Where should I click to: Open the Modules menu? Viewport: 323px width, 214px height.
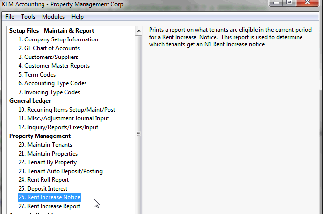pos(53,17)
